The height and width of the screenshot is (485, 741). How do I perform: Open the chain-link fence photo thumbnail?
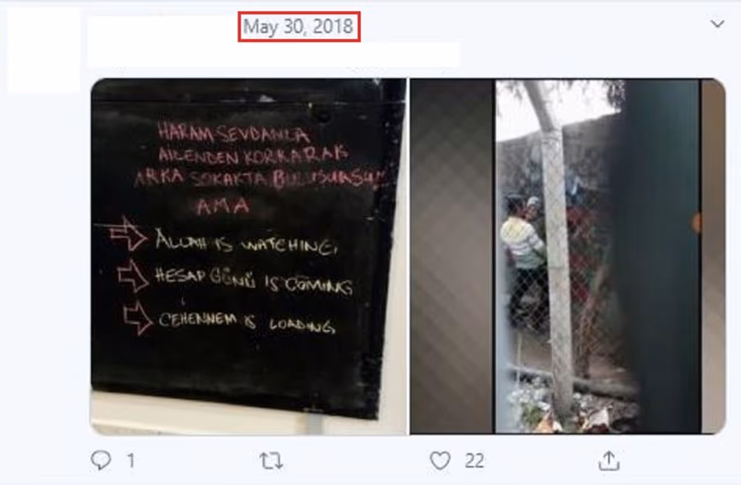pos(567,256)
